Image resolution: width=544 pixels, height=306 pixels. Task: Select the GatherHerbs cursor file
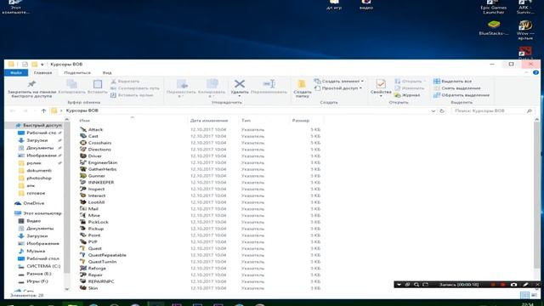coord(102,169)
